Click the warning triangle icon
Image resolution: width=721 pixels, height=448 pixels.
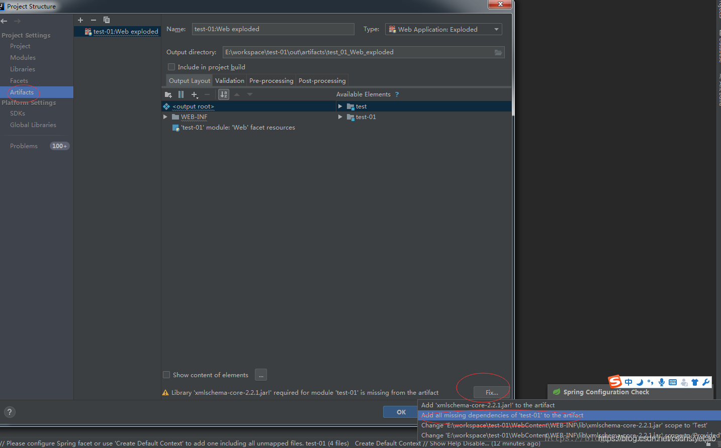[x=165, y=393]
